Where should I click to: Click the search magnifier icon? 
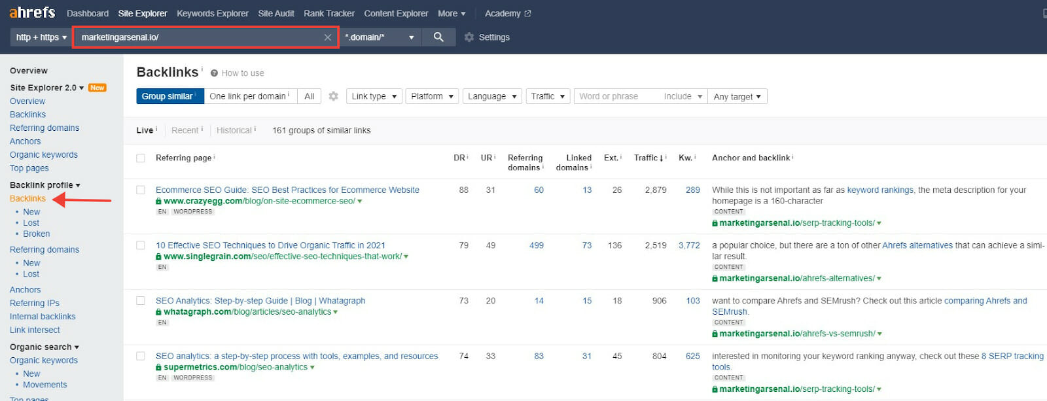pyautogui.click(x=438, y=37)
